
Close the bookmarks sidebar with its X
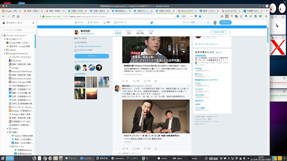pyautogui.click(x=33, y=23)
